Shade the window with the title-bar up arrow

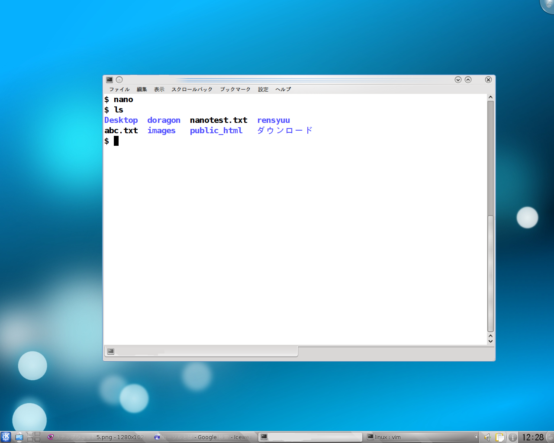(468, 80)
